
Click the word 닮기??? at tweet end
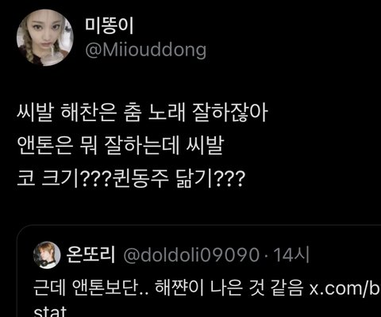coord(210,178)
